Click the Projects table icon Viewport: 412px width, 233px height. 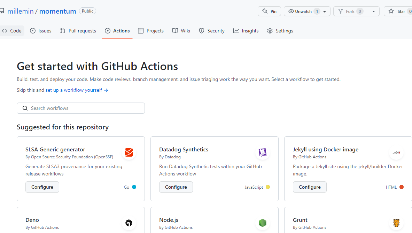tap(141, 31)
